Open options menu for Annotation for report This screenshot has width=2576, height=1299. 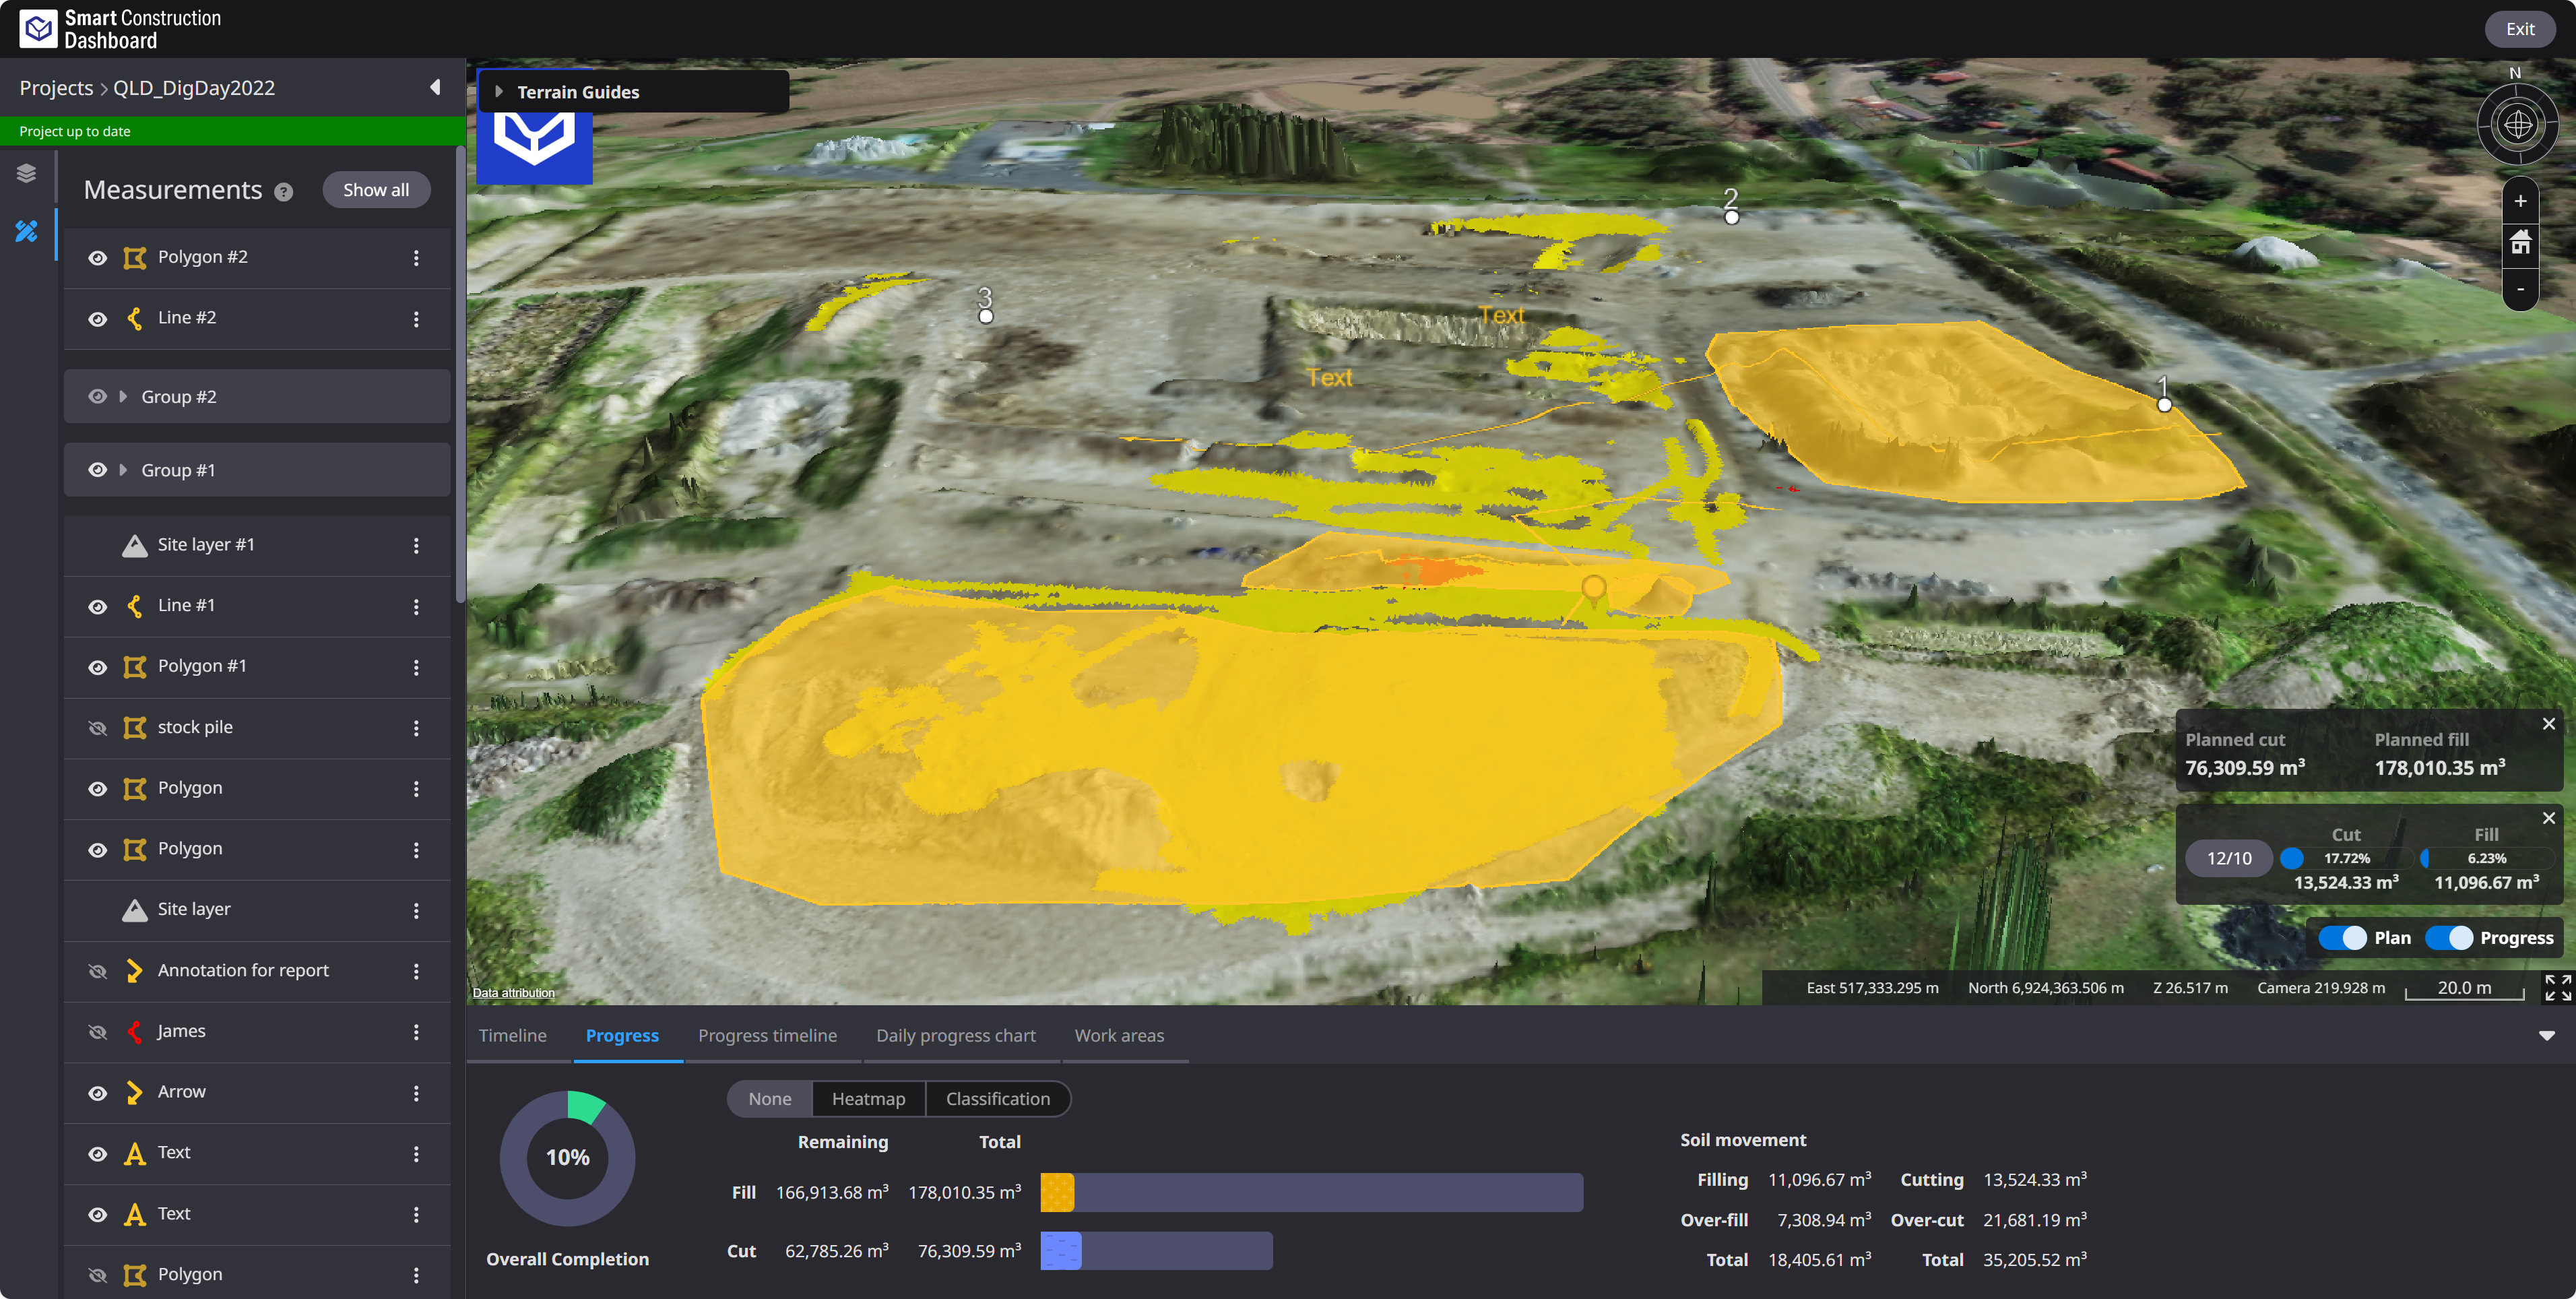[416, 971]
